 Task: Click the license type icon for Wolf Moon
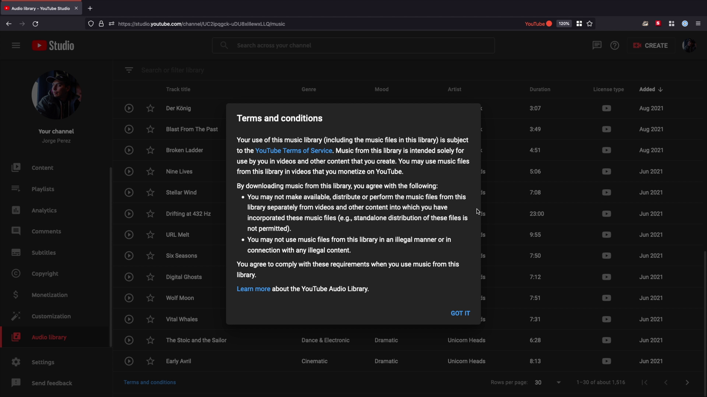[x=606, y=298]
